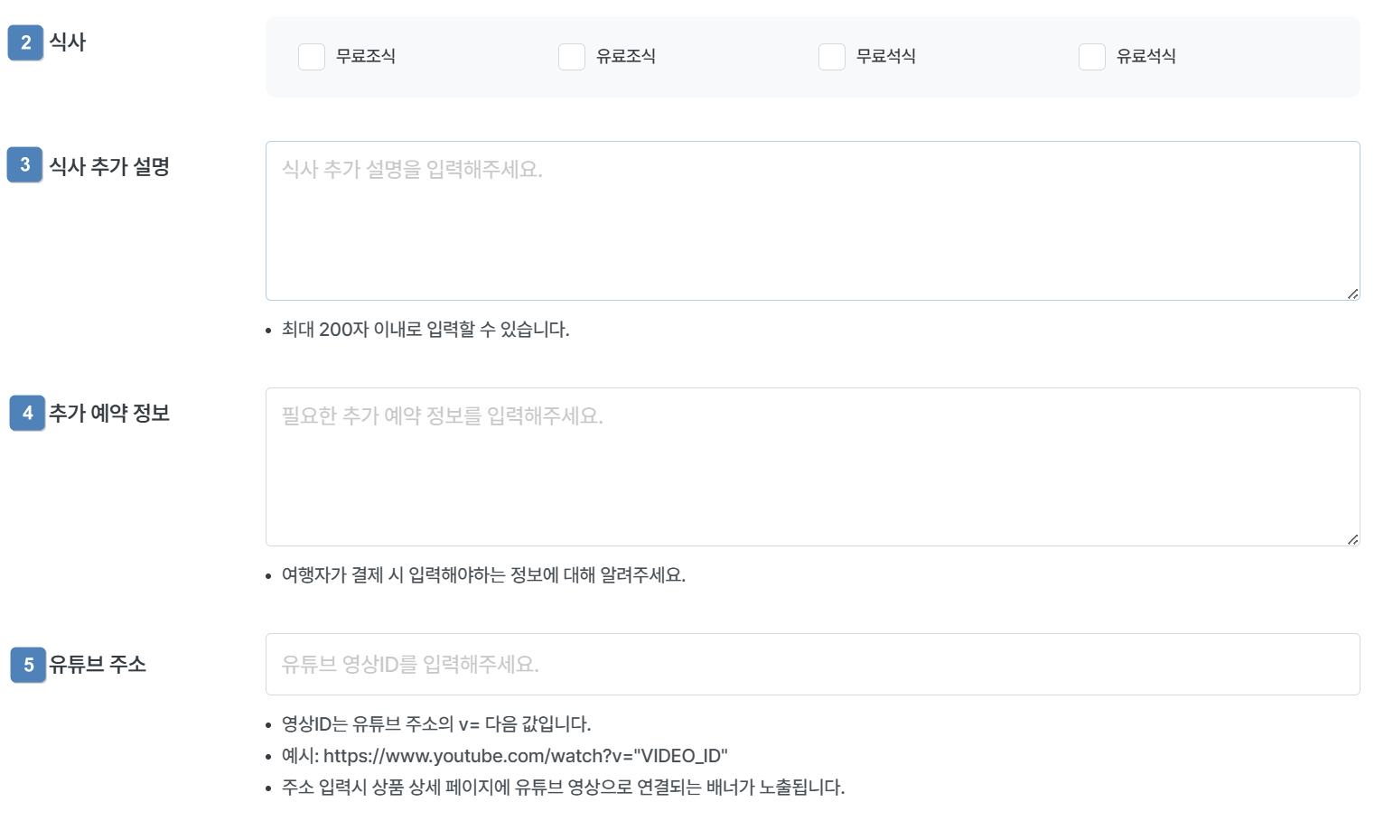The height and width of the screenshot is (830, 1393).
Task: Click resize handle of 추가 예약 정보 textarea
Action: (x=1352, y=539)
